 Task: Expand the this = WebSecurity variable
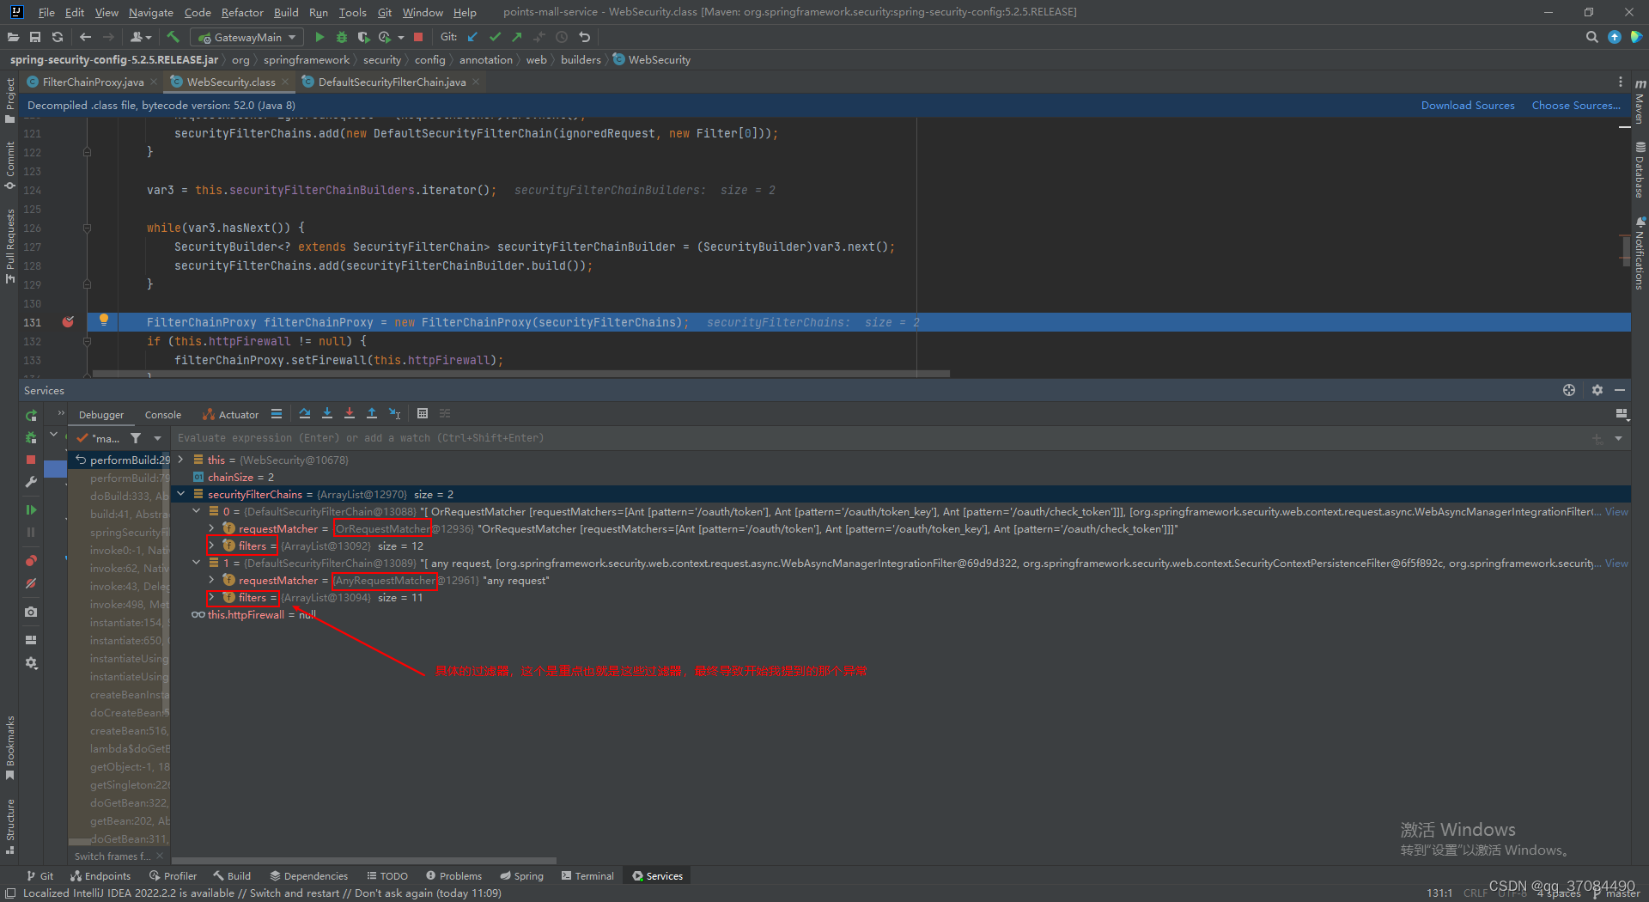pyautogui.click(x=180, y=460)
